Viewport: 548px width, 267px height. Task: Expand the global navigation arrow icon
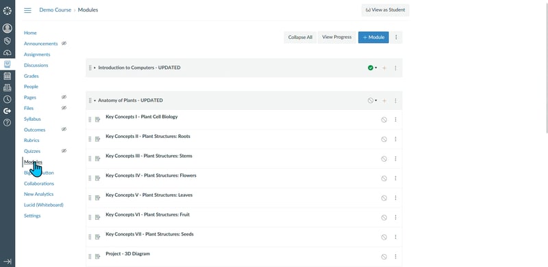[x=8, y=262]
